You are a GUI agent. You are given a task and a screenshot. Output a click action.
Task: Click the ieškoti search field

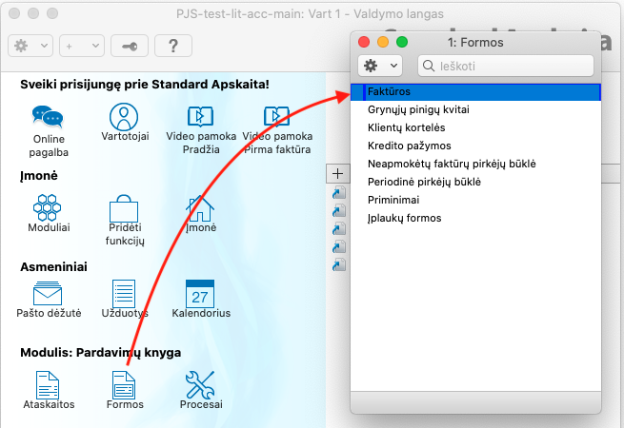pos(514,67)
